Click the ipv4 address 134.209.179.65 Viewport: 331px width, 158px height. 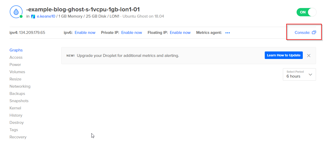[x=32, y=33]
